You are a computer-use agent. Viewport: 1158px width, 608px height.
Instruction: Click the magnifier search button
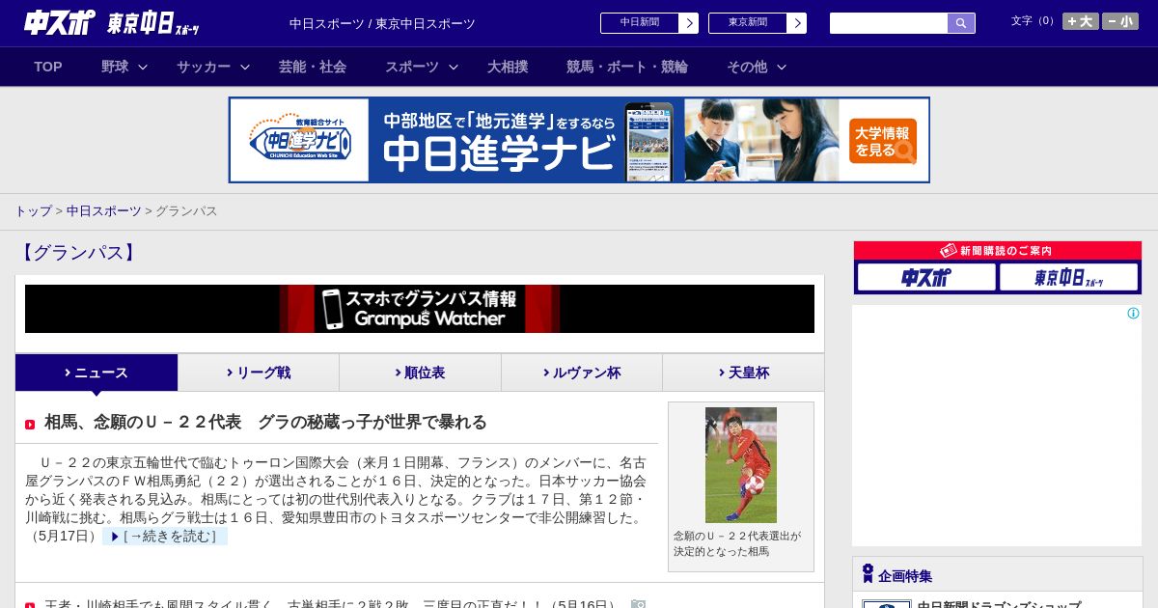pos(961,23)
